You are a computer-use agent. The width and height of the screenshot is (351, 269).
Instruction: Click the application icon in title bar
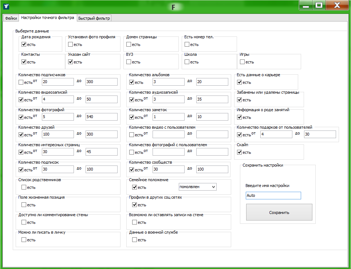coord(6,6)
